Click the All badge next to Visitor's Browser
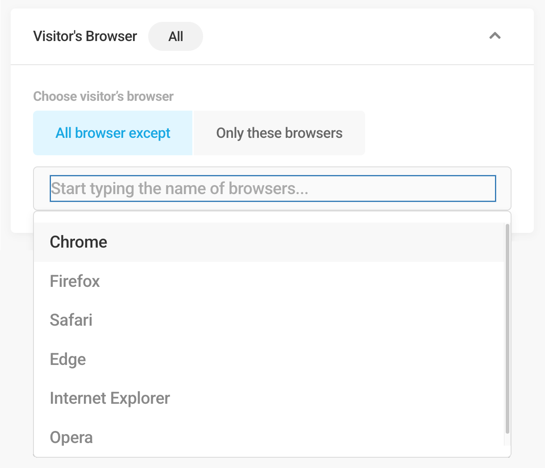545x468 pixels. 175,36
